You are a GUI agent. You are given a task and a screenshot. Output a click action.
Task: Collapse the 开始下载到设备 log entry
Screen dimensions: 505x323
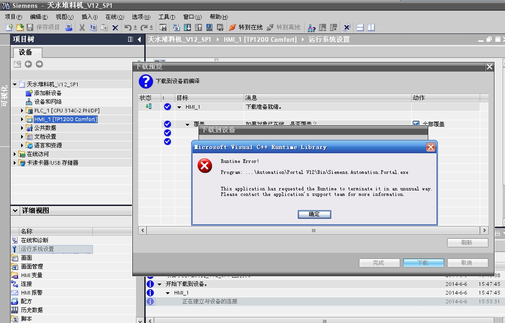coord(159,284)
